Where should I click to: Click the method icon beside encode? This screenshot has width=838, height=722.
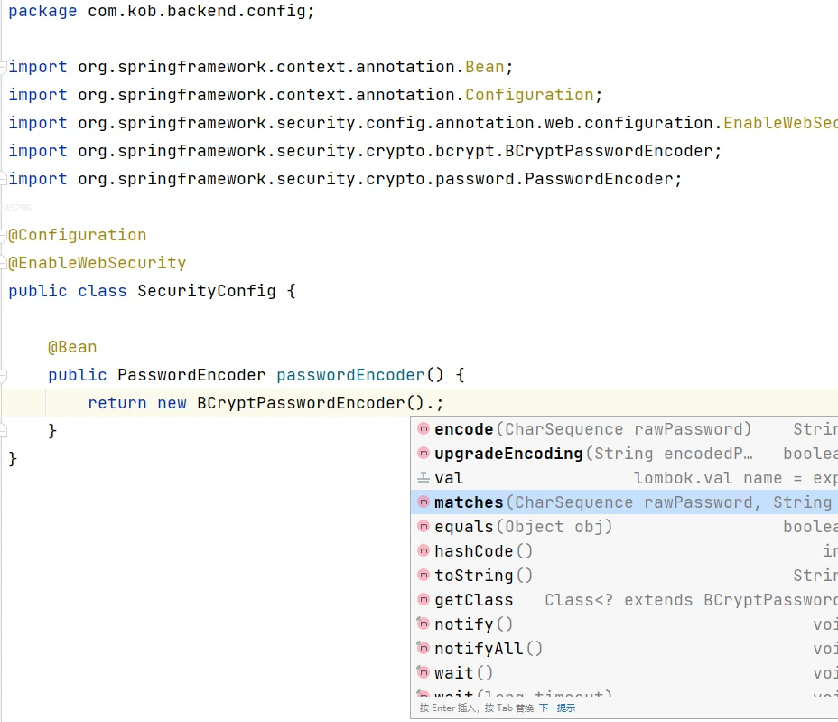click(424, 428)
